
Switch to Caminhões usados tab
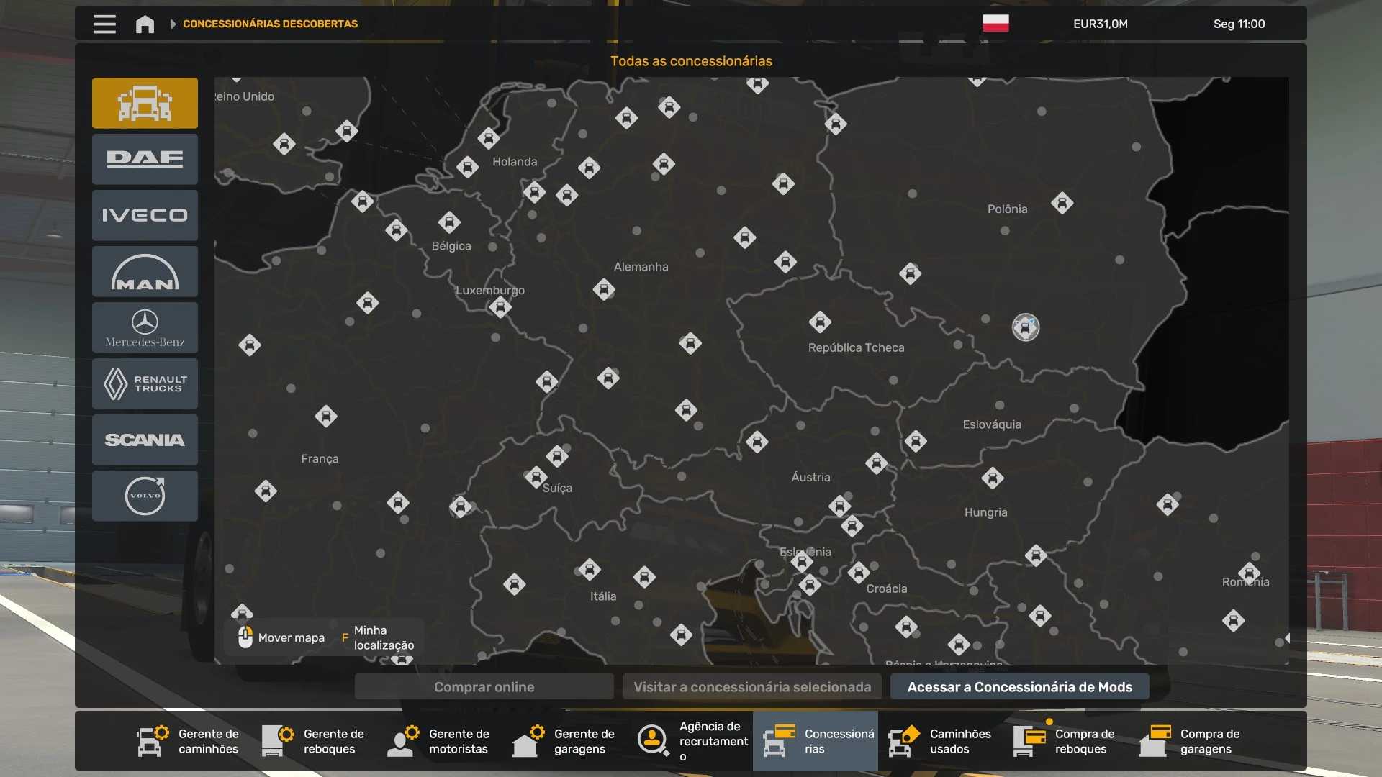941,741
